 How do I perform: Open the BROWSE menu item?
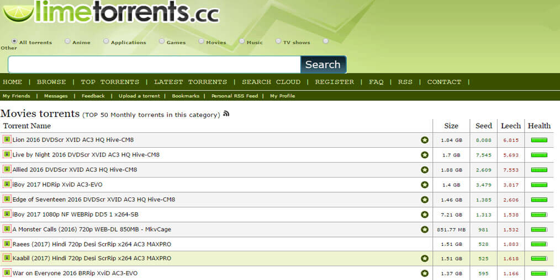click(x=51, y=82)
